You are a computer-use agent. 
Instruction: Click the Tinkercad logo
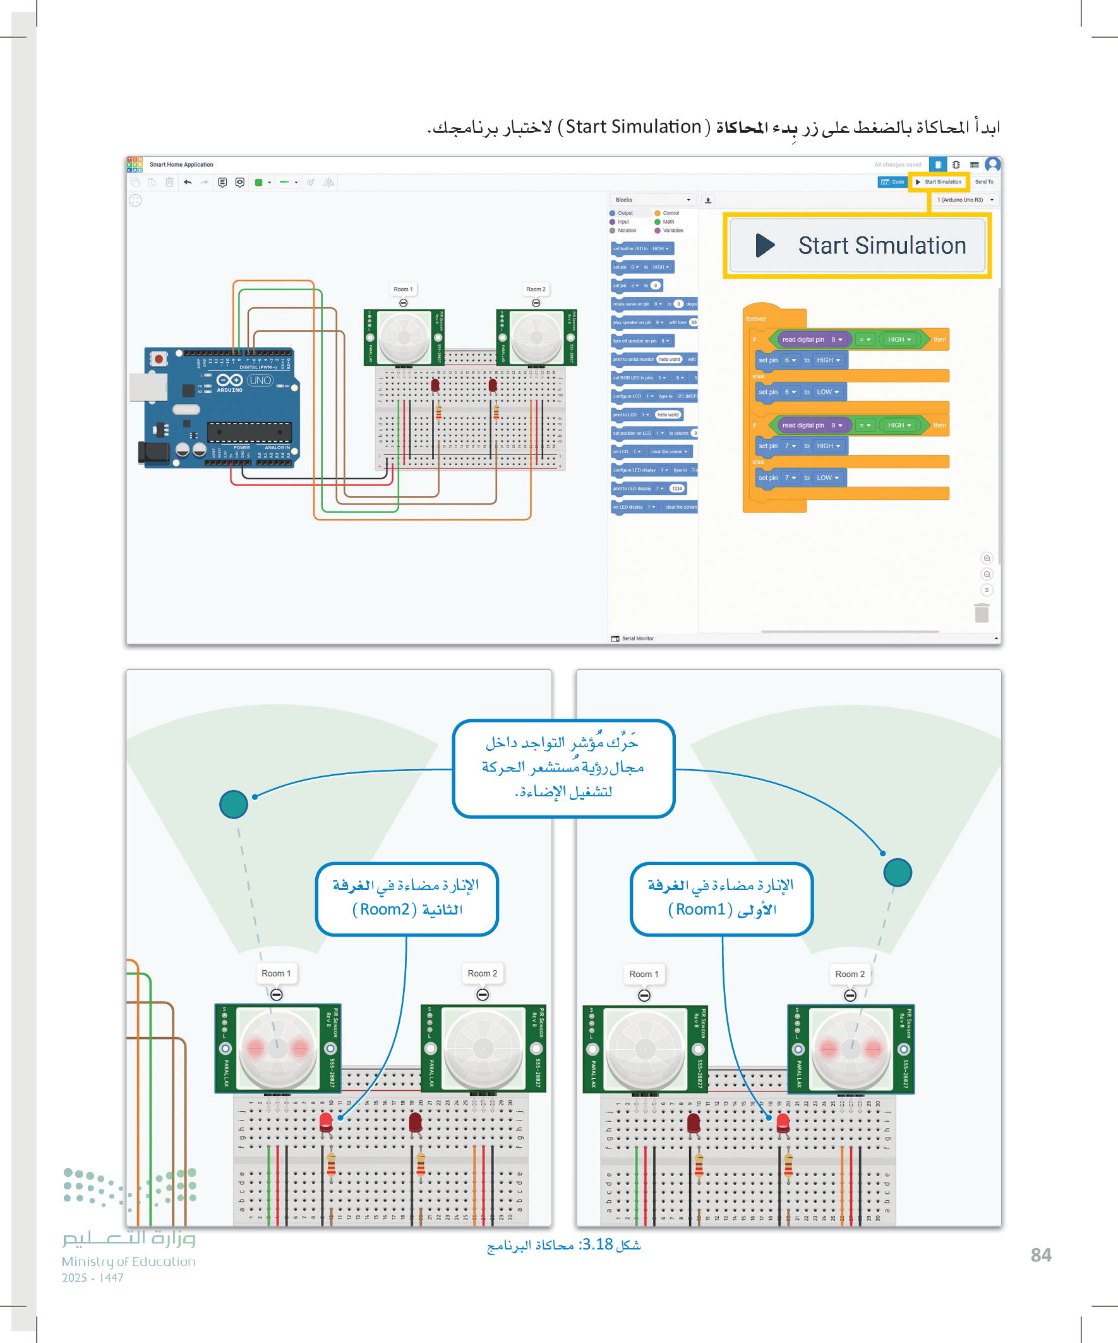tap(135, 164)
